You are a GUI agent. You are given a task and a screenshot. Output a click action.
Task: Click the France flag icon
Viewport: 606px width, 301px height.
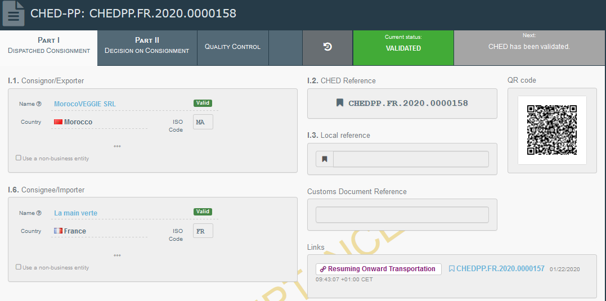pyautogui.click(x=59, y=231)
